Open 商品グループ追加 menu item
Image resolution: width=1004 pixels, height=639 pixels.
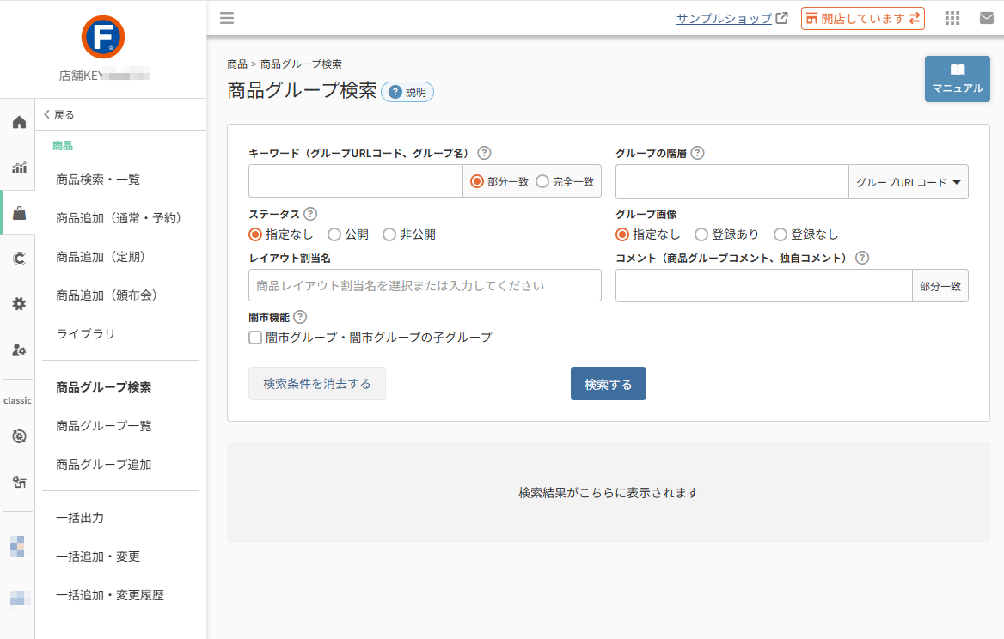(104, 465)
